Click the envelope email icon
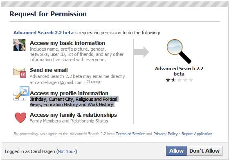The height and width of the screenshot is (160, 229). coord(20,72)
